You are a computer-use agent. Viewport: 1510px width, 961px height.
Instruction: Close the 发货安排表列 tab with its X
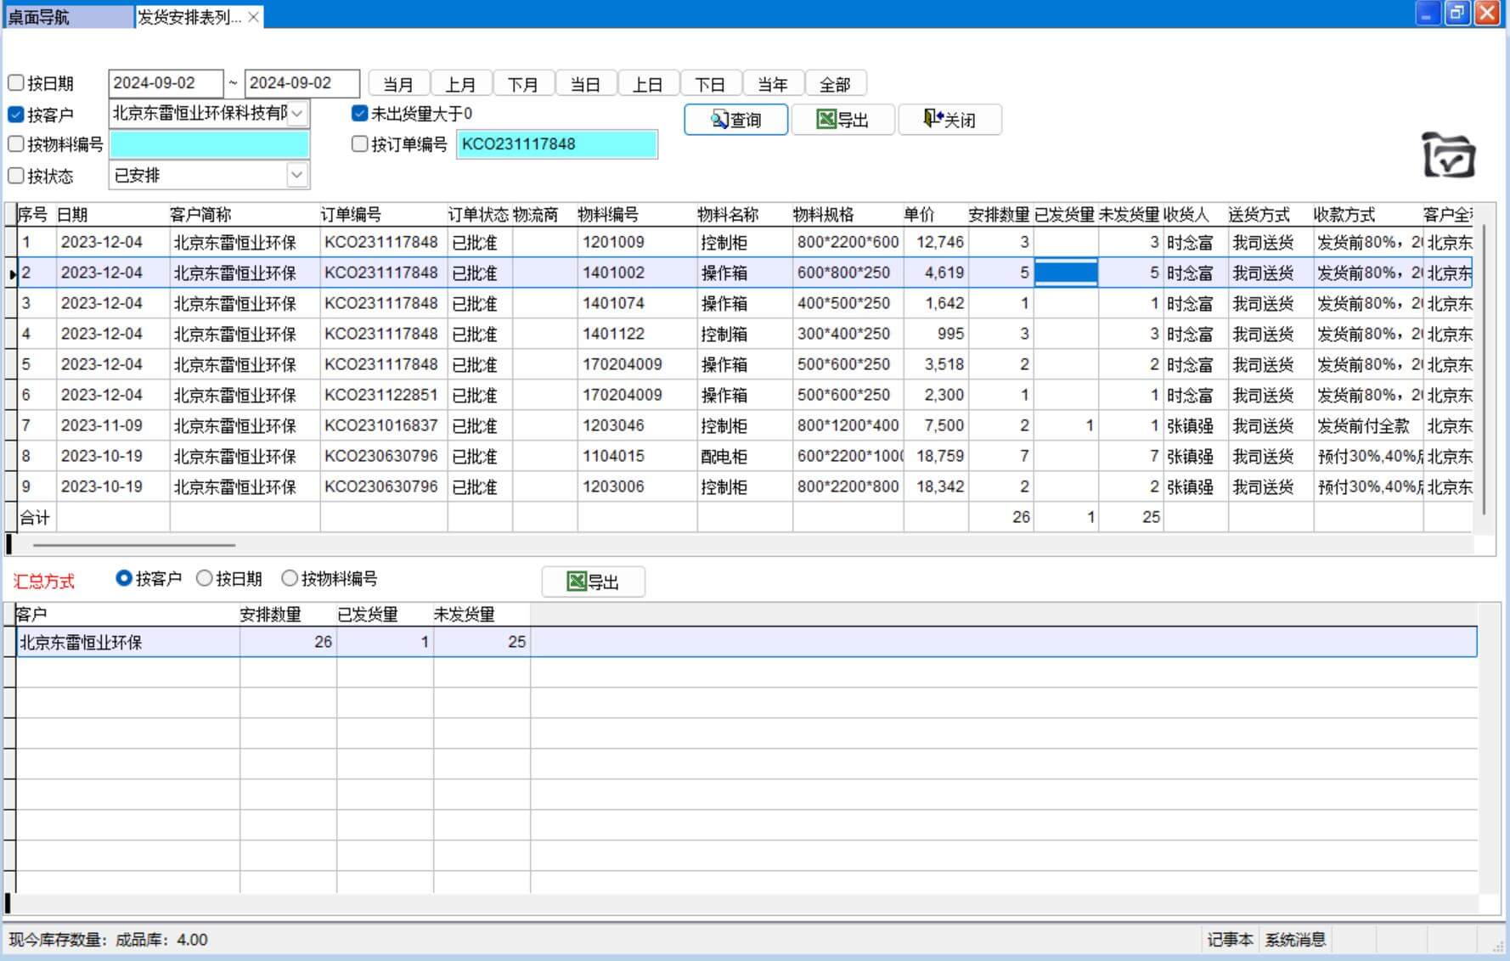253,17
